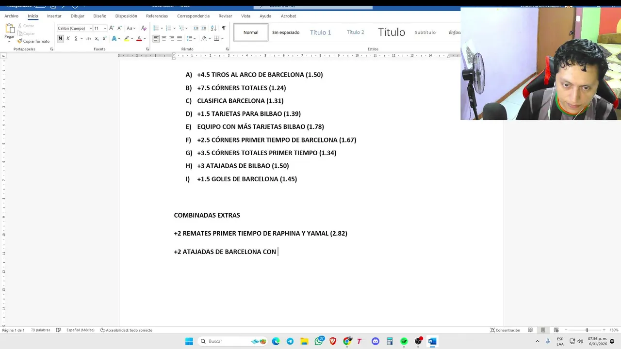Apply Normal style

(251, 32)
